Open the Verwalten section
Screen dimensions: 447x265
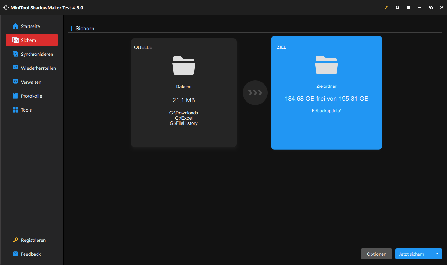[32, 82]
